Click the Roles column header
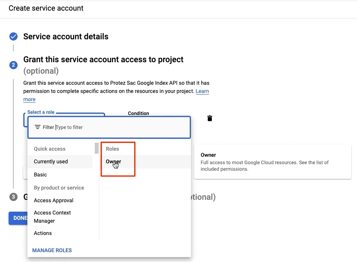This screenshot has width=357, height=262. 112,149
